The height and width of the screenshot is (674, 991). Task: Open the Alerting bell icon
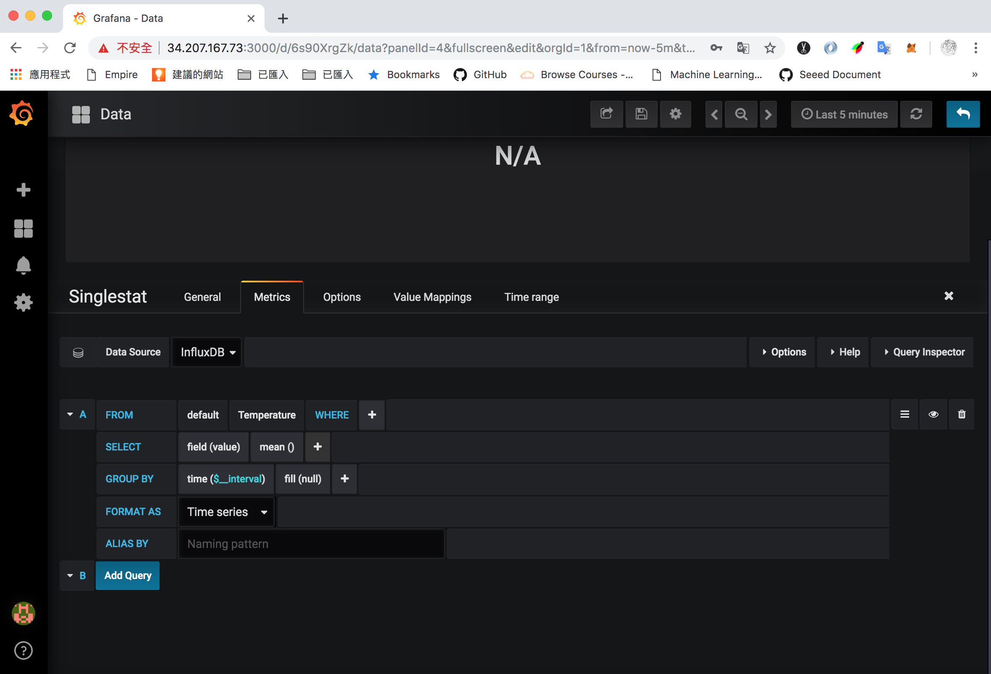[24, 265]
